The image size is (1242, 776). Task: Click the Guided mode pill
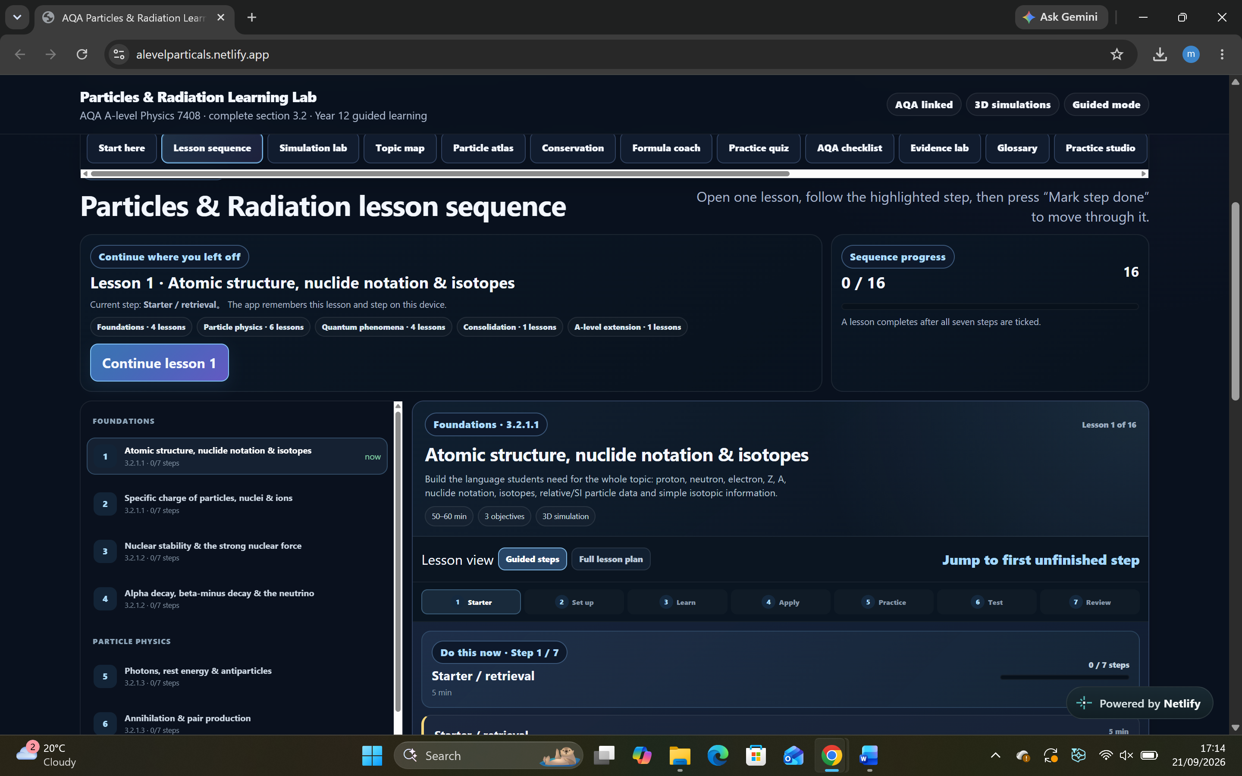point(1106,105)
